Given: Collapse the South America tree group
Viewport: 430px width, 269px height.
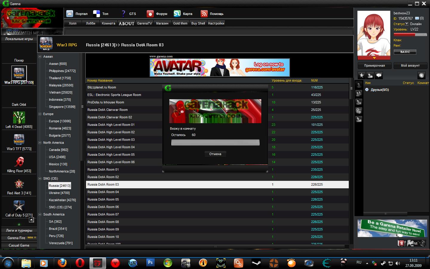Looking at the screenshot, I should pyautogui.click(x=40, y=214).
